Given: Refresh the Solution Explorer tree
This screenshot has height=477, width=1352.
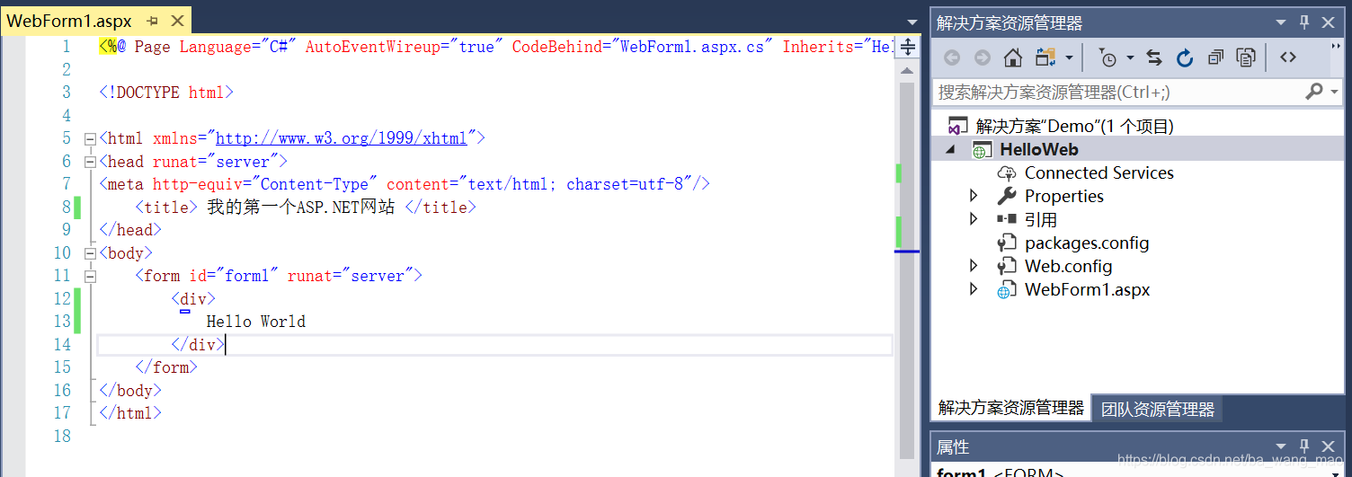Looking at the screenshot, I should (x=1185, y=57).
